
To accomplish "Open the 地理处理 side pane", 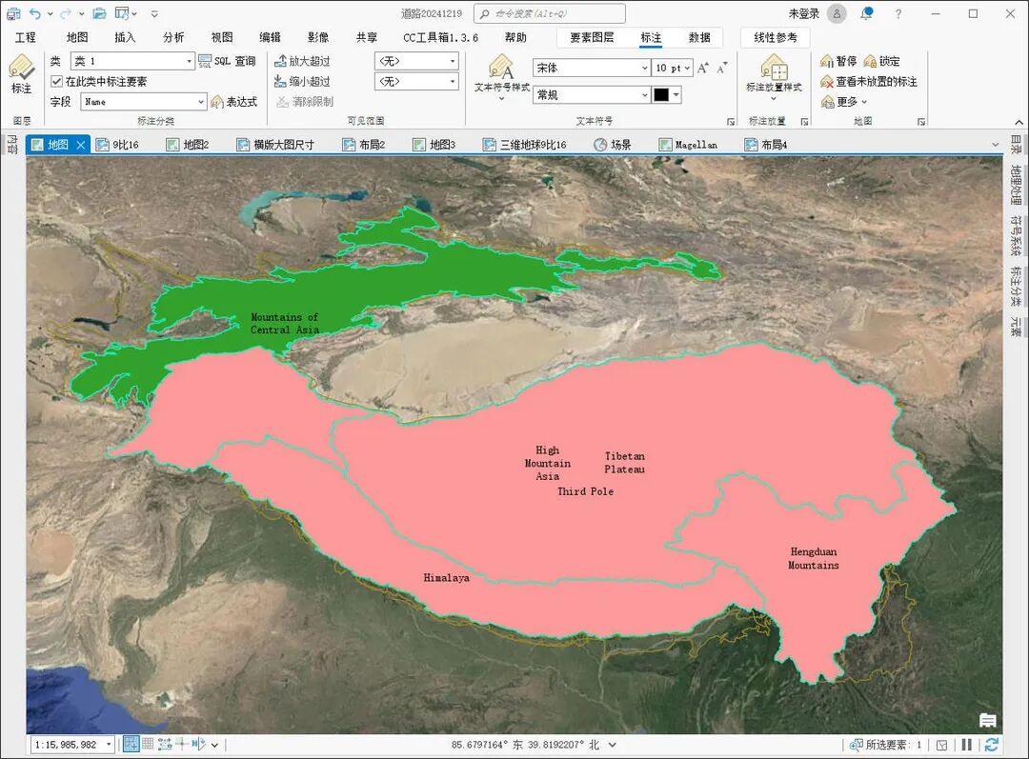I will pyautogui.click(x=1016, y=185).
